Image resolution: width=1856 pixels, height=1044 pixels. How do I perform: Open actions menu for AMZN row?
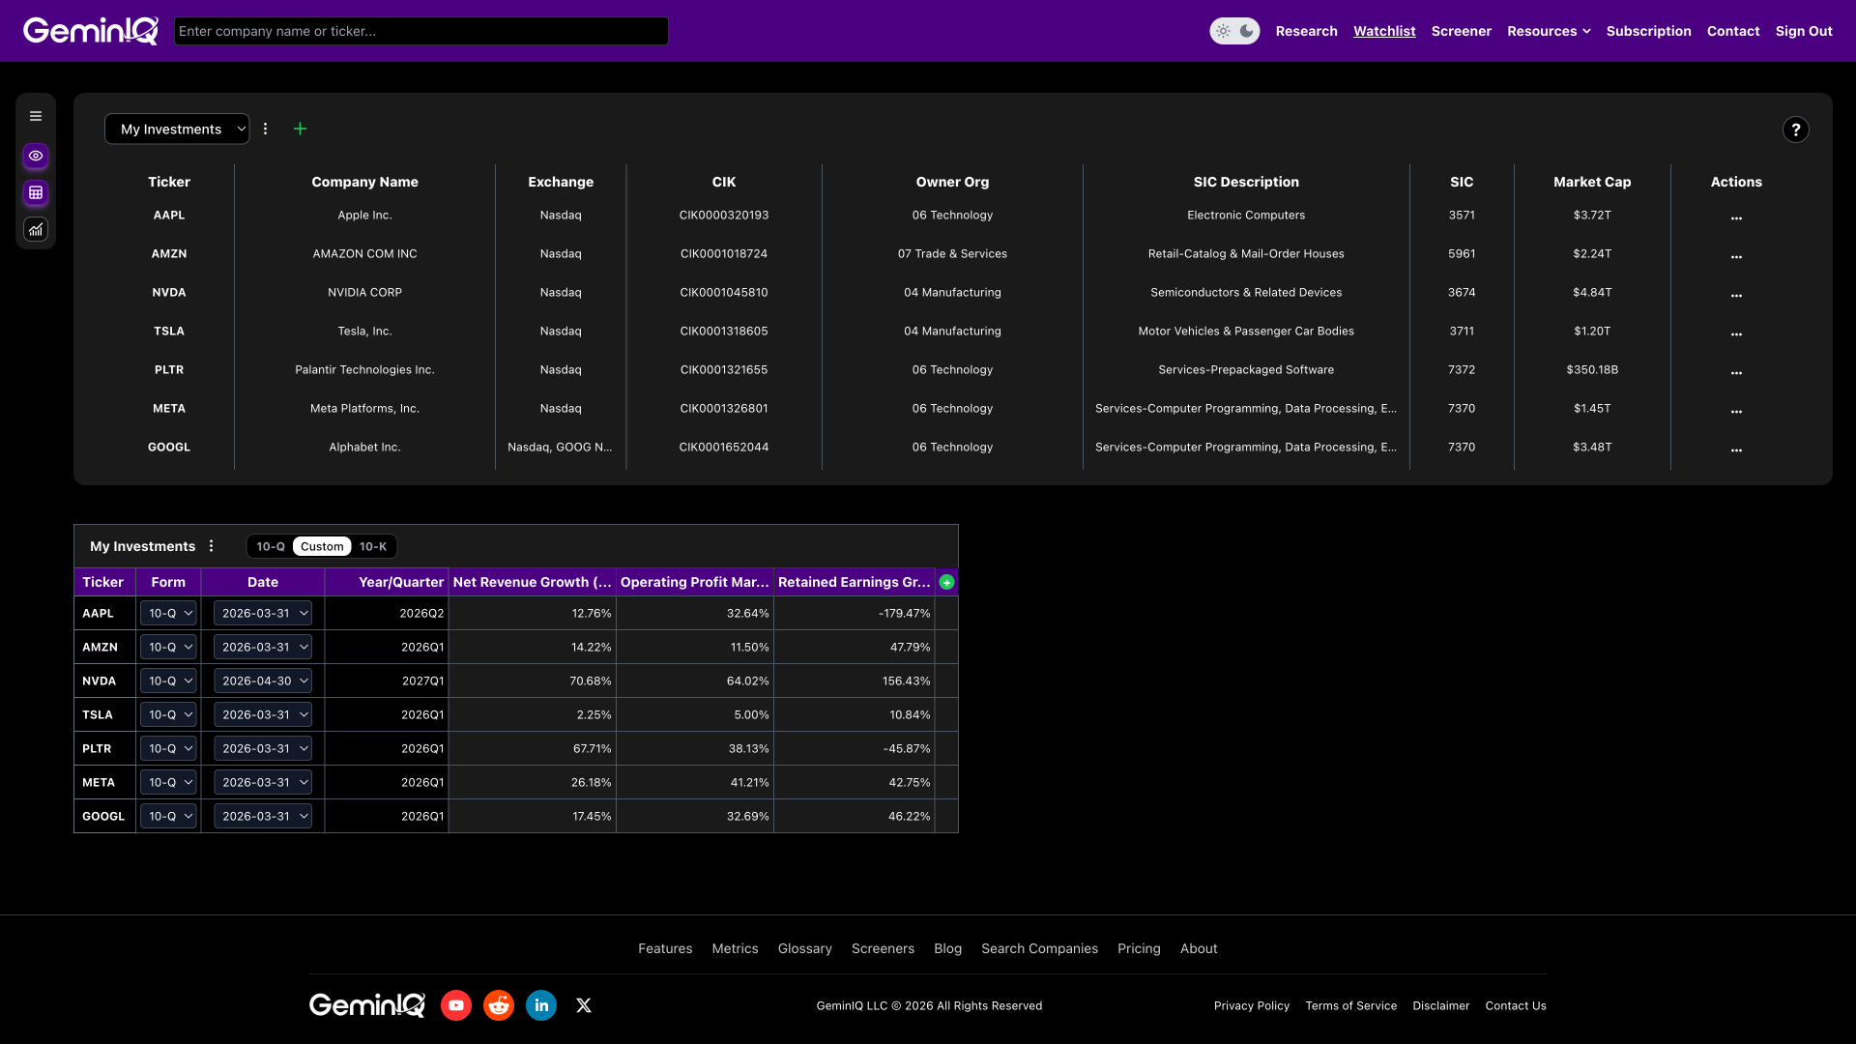(1736, 256)
